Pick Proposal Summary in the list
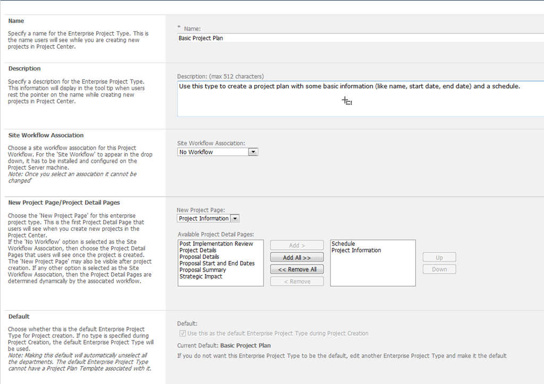 coord(202,270)
